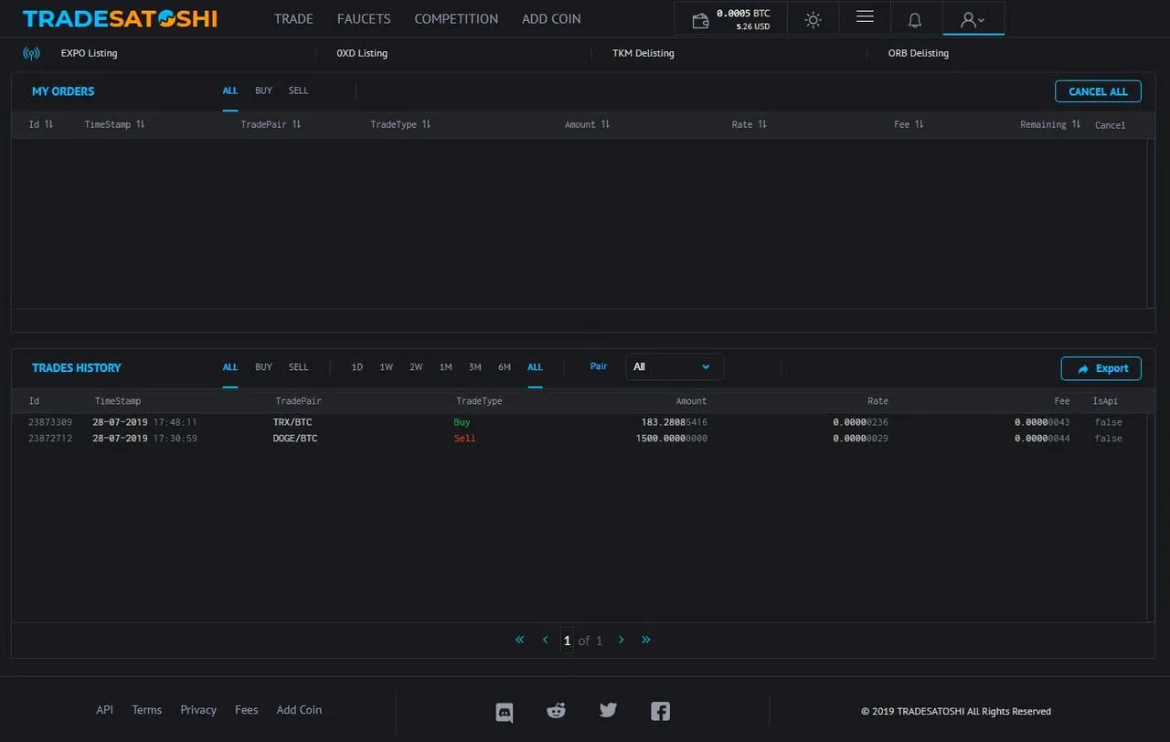
Task: Open the user account dropdown
Action: point(973,19)
